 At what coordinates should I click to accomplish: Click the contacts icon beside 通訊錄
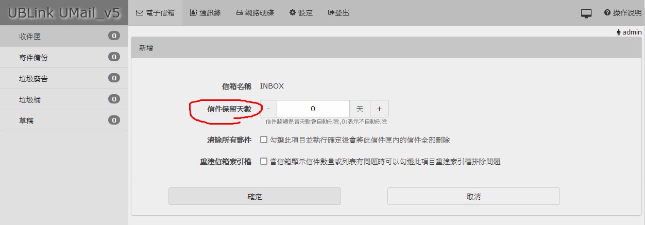click(193, 13)
